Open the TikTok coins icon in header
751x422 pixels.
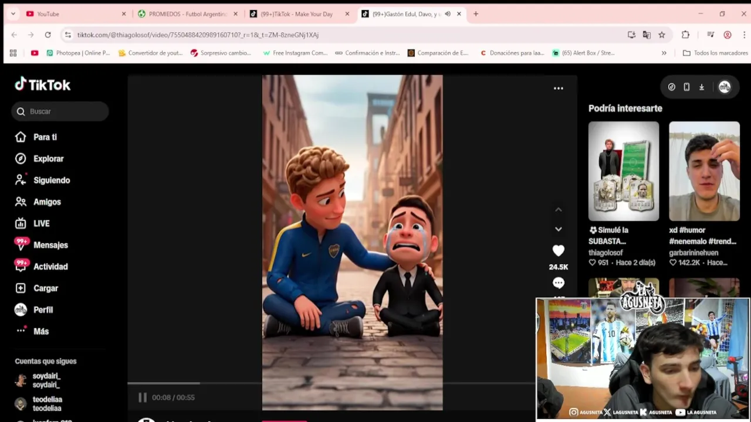pyautogui.click(x=672, y=87)
